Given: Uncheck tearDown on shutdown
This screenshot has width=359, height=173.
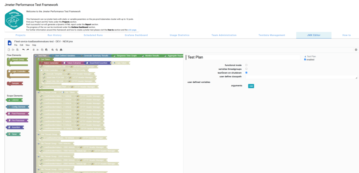Looking at the screenshot, I should click(x=246, y=72).
